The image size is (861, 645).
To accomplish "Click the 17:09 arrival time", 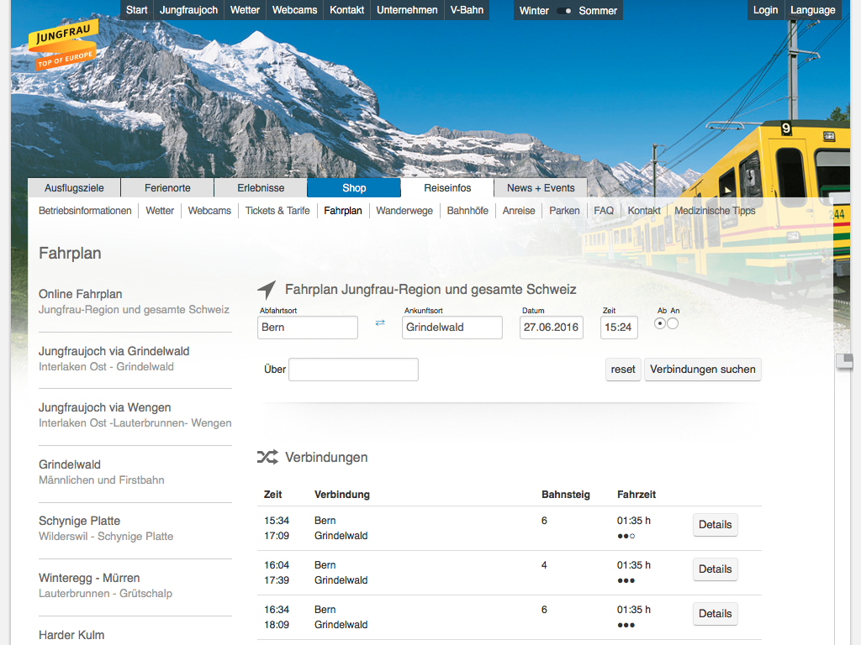I will point(276,536).
